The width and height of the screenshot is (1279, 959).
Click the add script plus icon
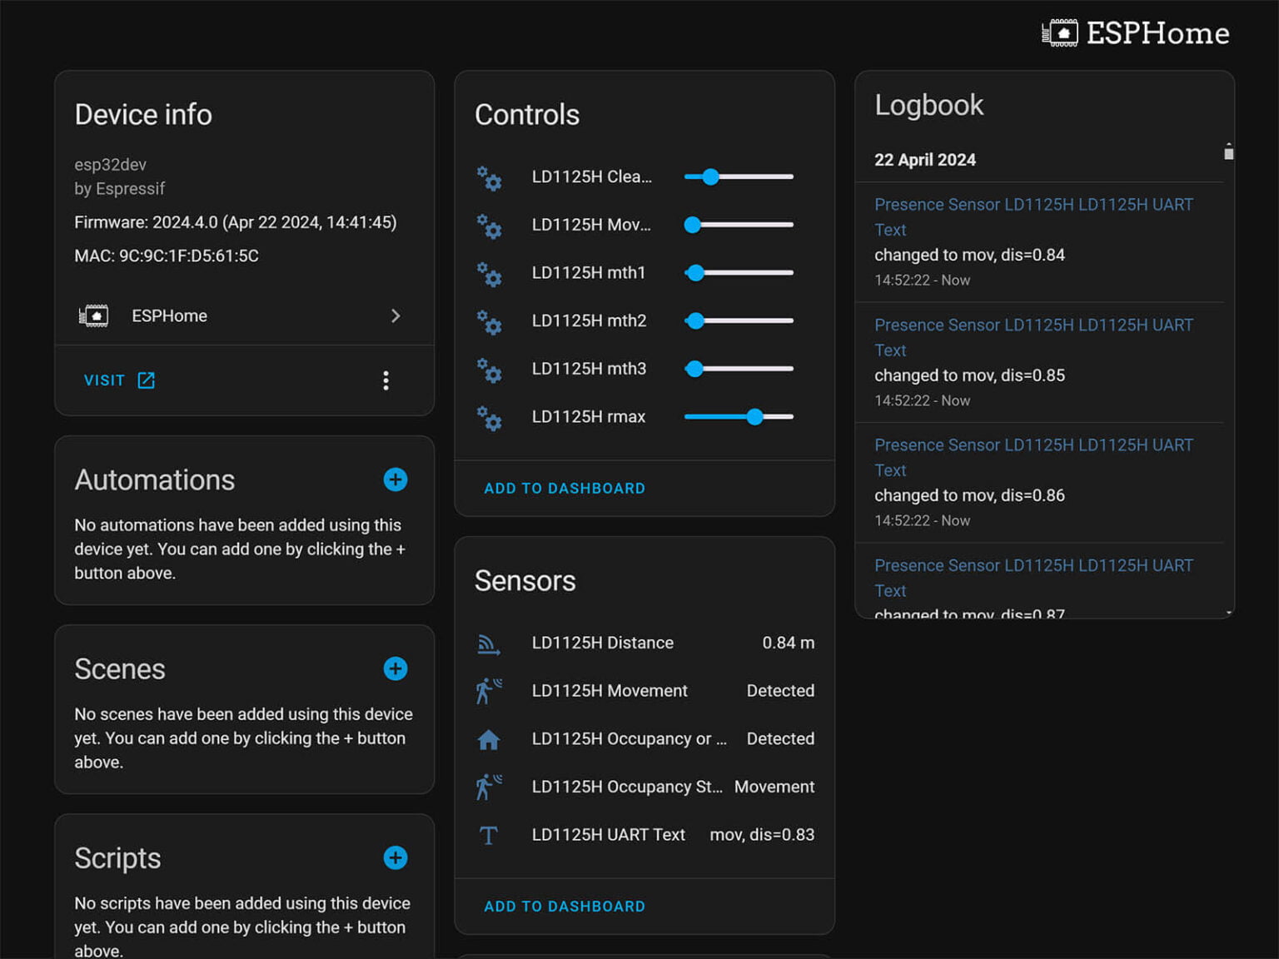point(395,857)
